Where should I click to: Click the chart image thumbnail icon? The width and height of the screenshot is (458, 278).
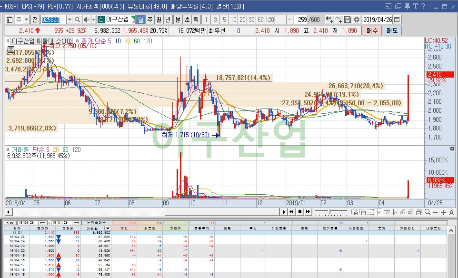click(419, 212)
